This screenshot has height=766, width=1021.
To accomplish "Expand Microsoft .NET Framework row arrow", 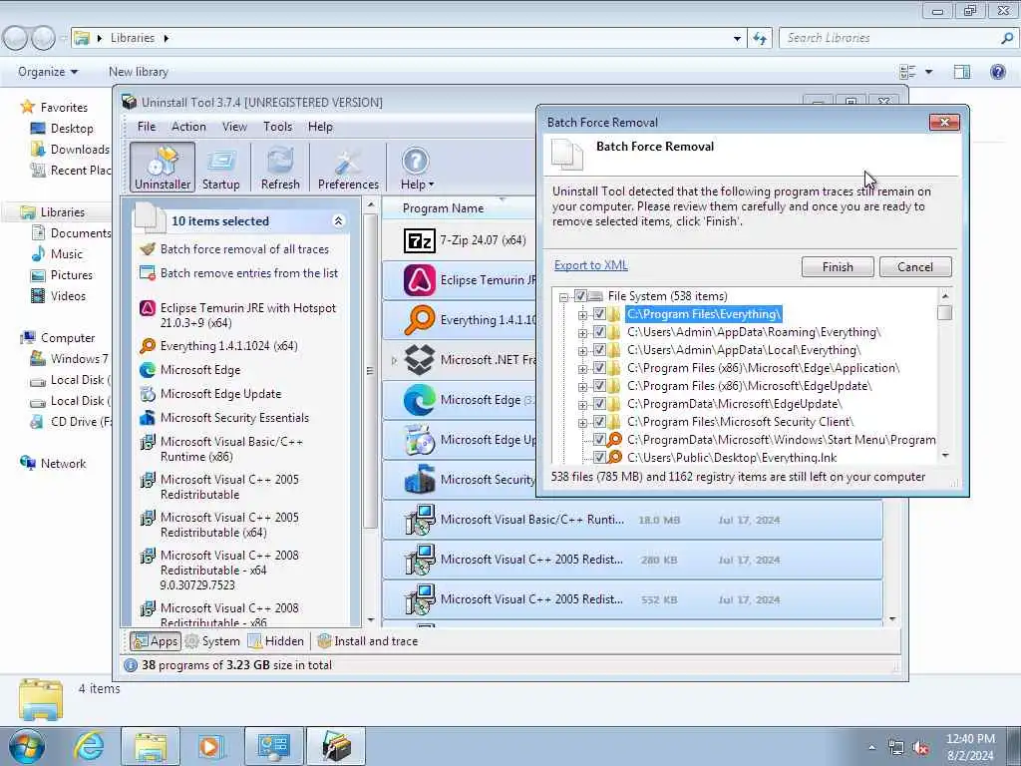I will click(393, 359).
